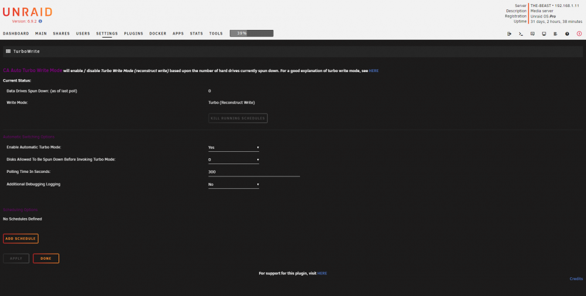Click the 'Media server' description text
This screenshot has height=296, width=586.
(542, 11)
